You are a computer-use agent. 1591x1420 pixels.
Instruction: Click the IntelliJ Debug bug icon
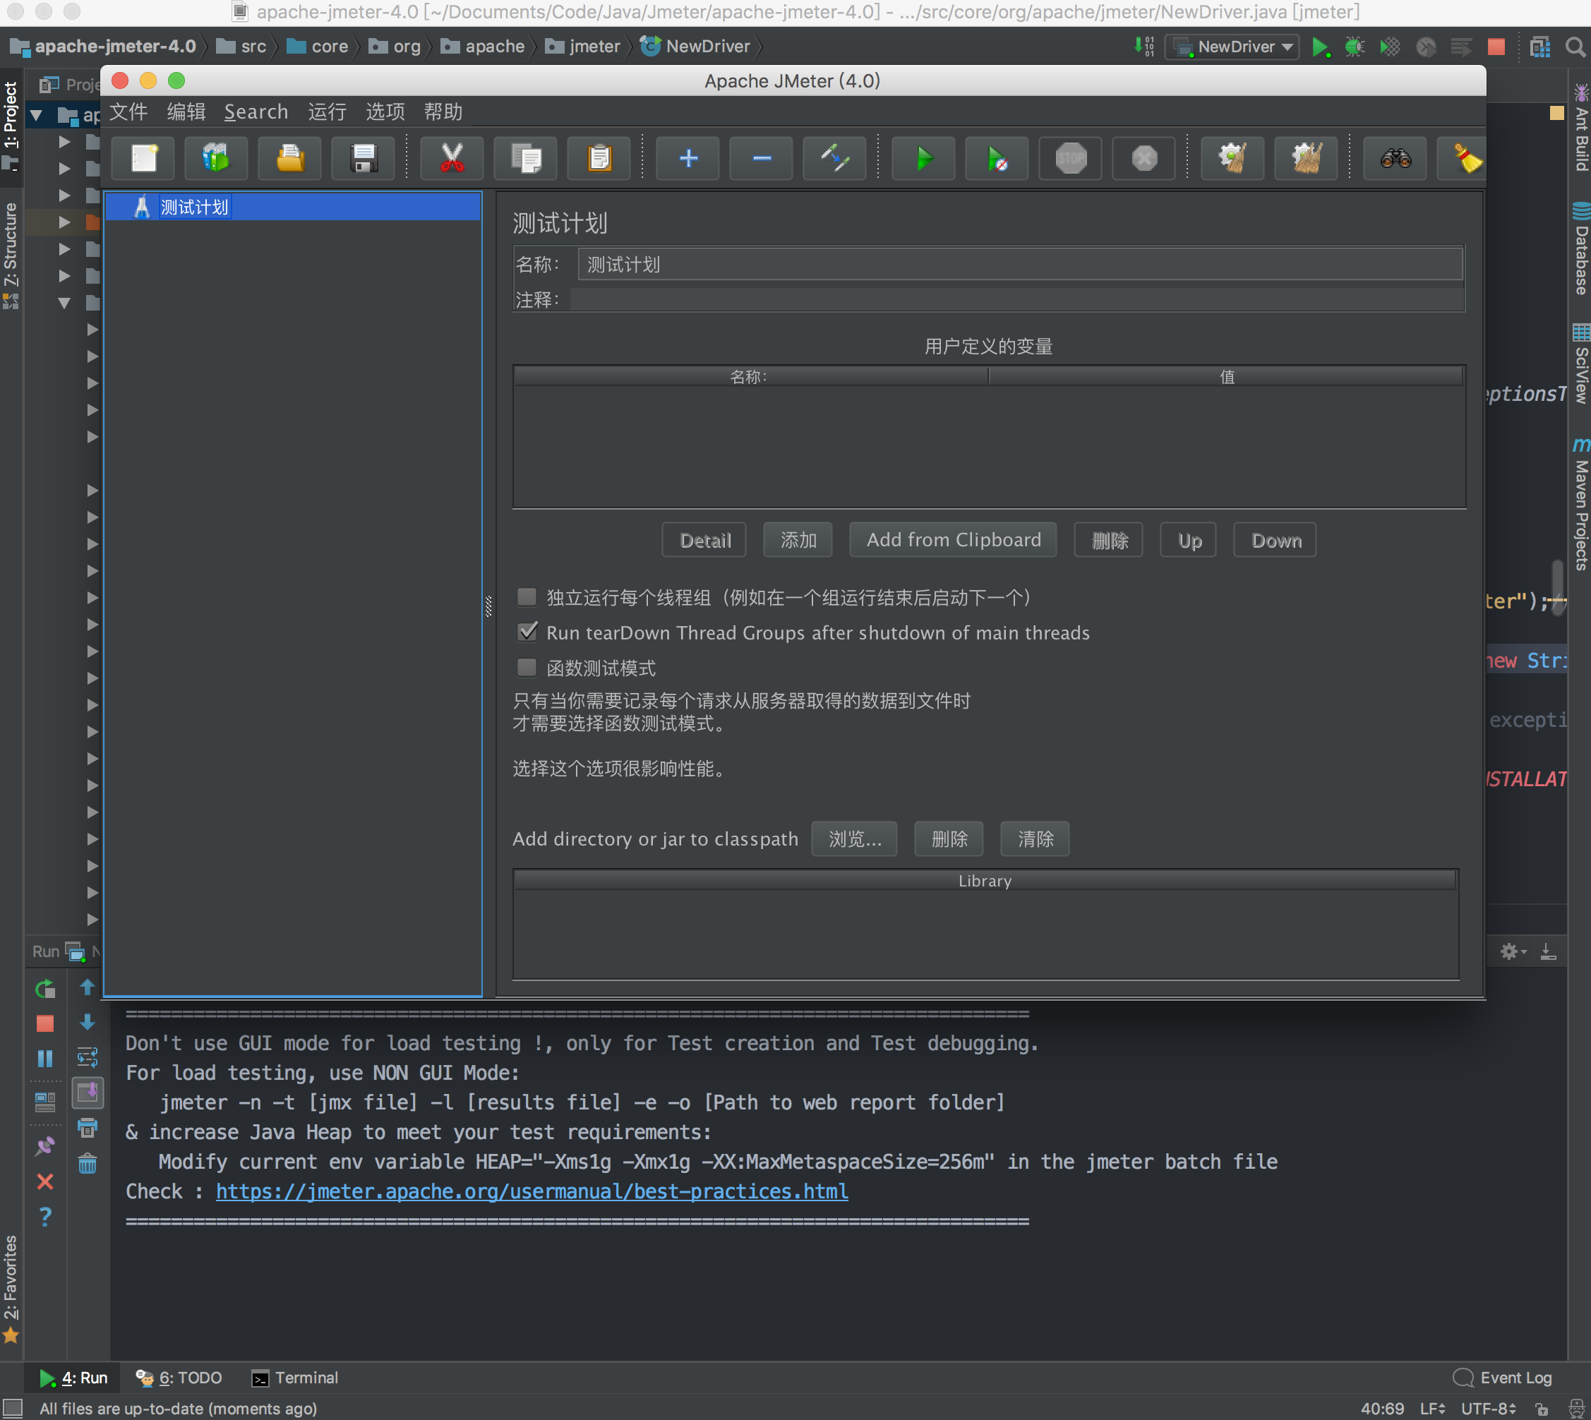[1355, 47]
